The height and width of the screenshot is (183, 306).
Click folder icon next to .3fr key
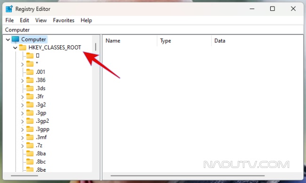30,96
